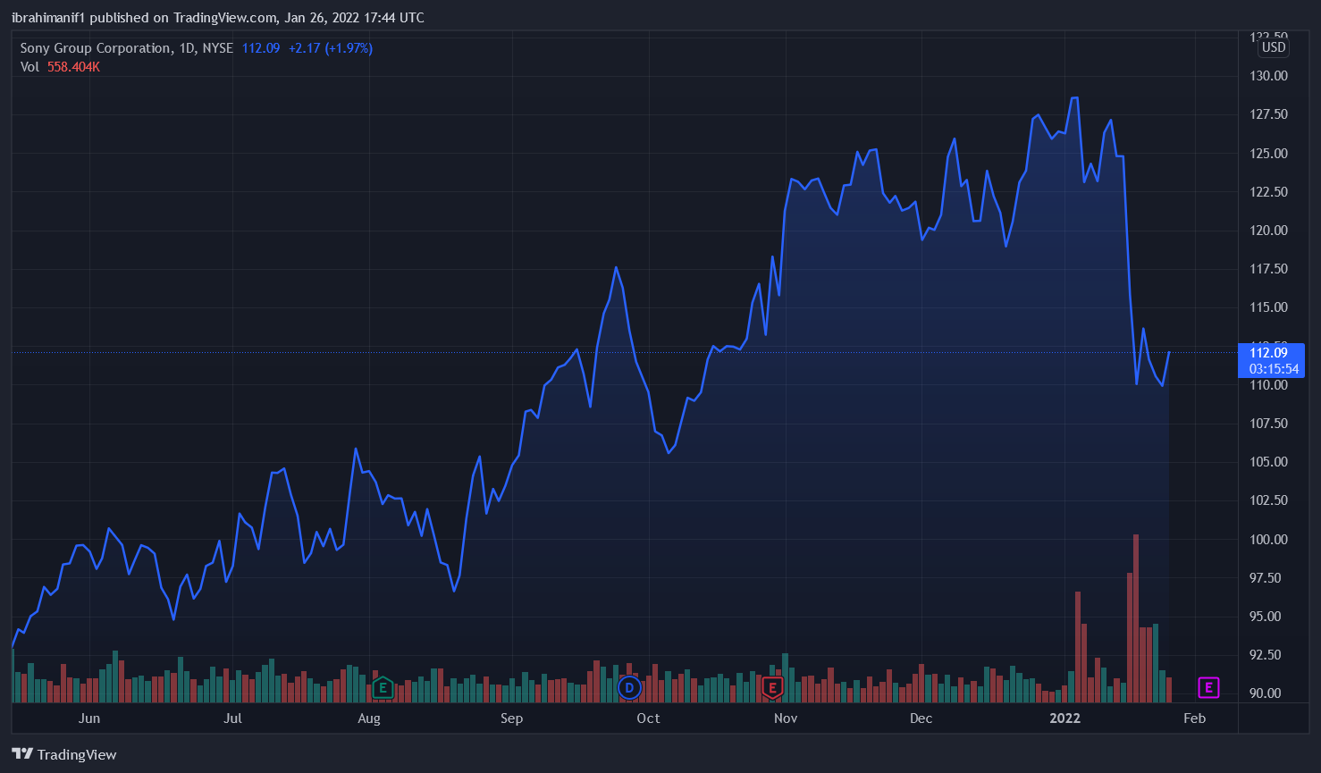Click the red earnings marker near November
The height and width of the screenshot is (773, 1321).
[772, 687]
